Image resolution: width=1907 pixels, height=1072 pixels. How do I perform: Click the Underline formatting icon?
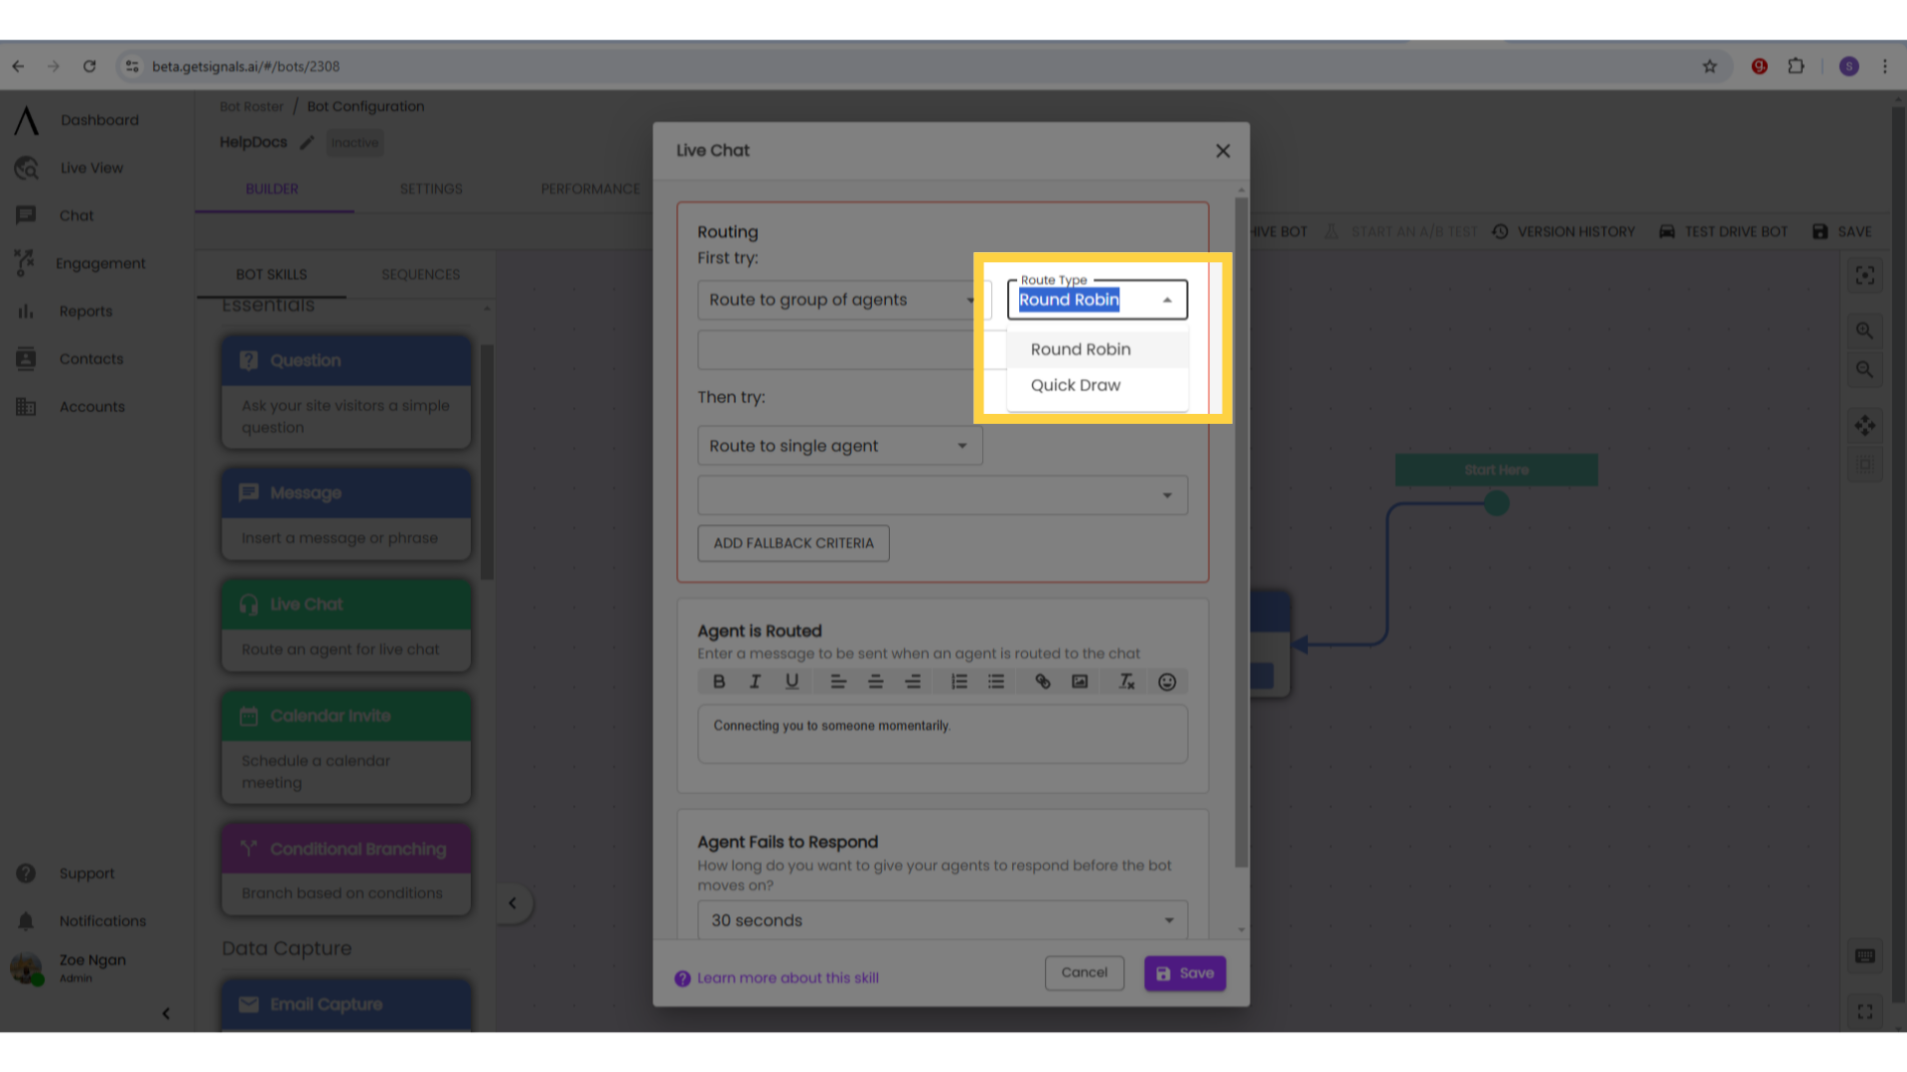point(793,681)
